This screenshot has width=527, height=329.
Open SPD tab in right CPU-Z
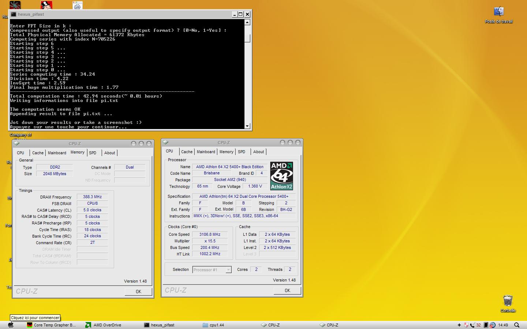point(242,152)
